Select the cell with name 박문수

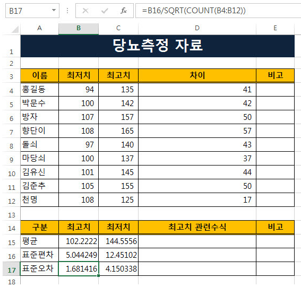click(x=39, y=103)
